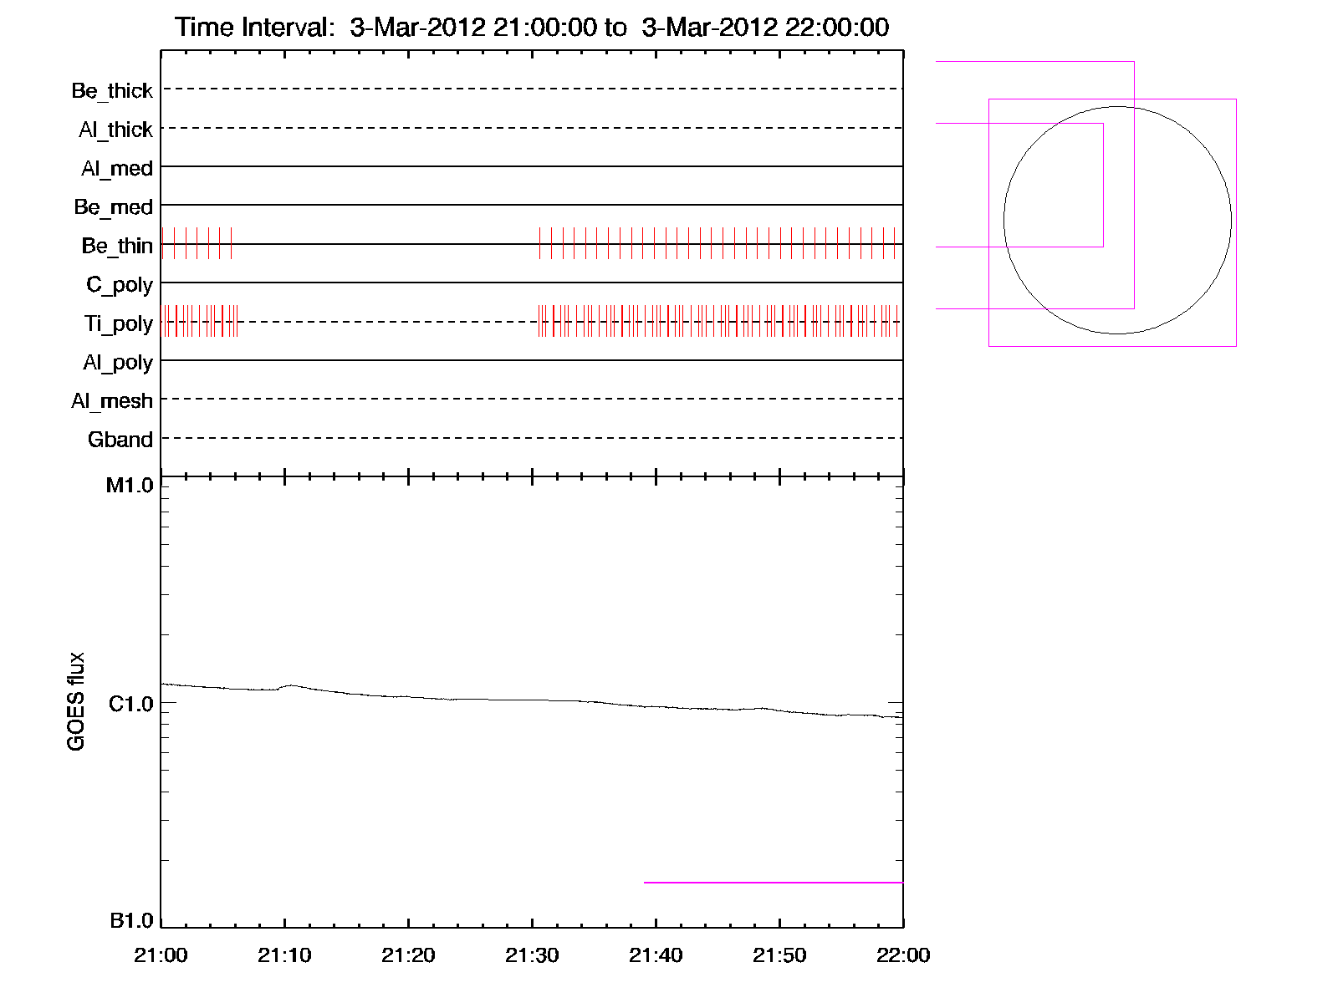Click the 21:00 time axis label
The image size is (1338, 1003).
click(x=161, y=955)
